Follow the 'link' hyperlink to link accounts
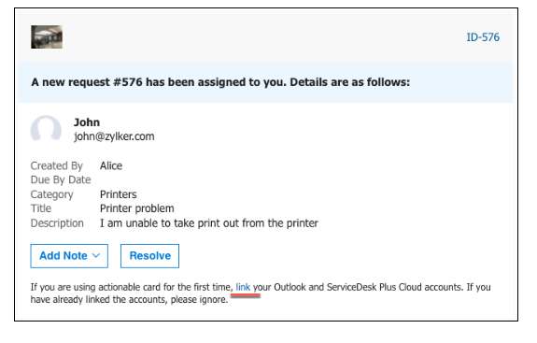537x343 pixels. click(x=243, y=287)
